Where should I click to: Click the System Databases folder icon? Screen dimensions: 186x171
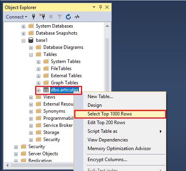31,26
